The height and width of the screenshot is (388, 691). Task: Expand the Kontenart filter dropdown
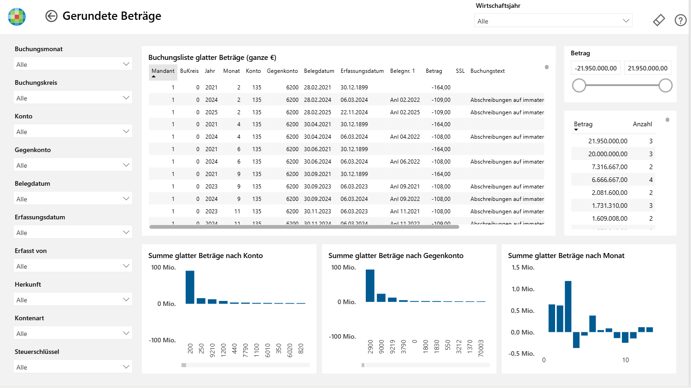(x=73, y=333)
